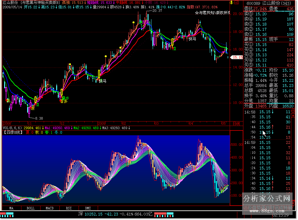Click the 买③ 15.13 bid row
Viewport: 298px width, 220px height.
[x=269, y=55]
